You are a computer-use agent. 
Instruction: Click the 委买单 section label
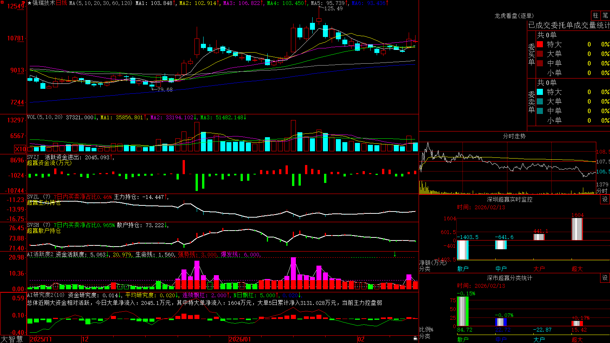pos(531,54)
